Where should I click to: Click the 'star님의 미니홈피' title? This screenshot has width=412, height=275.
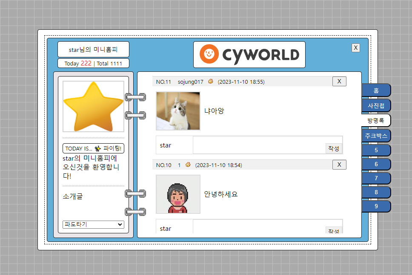coord(93,49)
